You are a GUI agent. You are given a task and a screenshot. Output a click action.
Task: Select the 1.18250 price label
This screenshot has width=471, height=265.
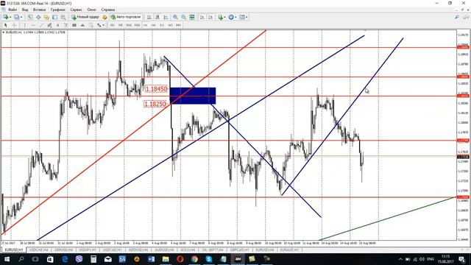pyautogui.click(x=155, y=104)
